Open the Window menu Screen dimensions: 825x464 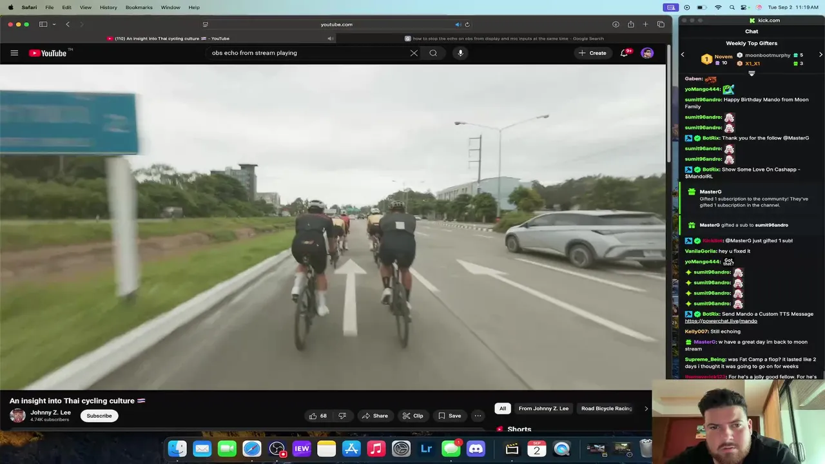(x=170, y=7)
